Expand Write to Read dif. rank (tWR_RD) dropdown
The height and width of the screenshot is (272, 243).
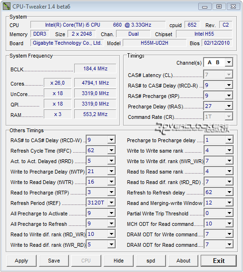pyautogui.click(x=111, y=244)
